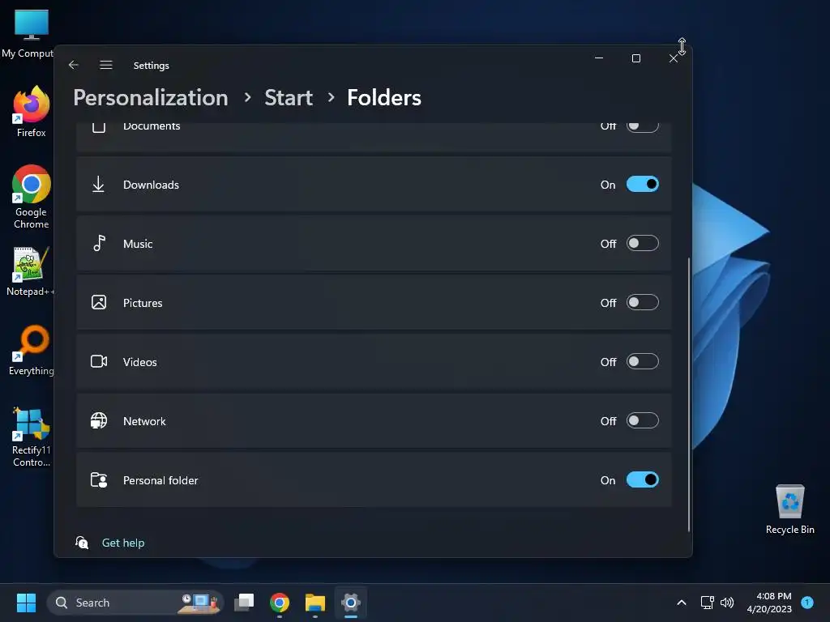The width and height of the screenshot is (830, 622).
Task: Select the Google Chrome desktop shortcut
Action: [32, 197]
